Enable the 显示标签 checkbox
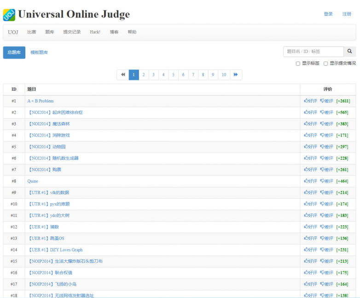 298,64
